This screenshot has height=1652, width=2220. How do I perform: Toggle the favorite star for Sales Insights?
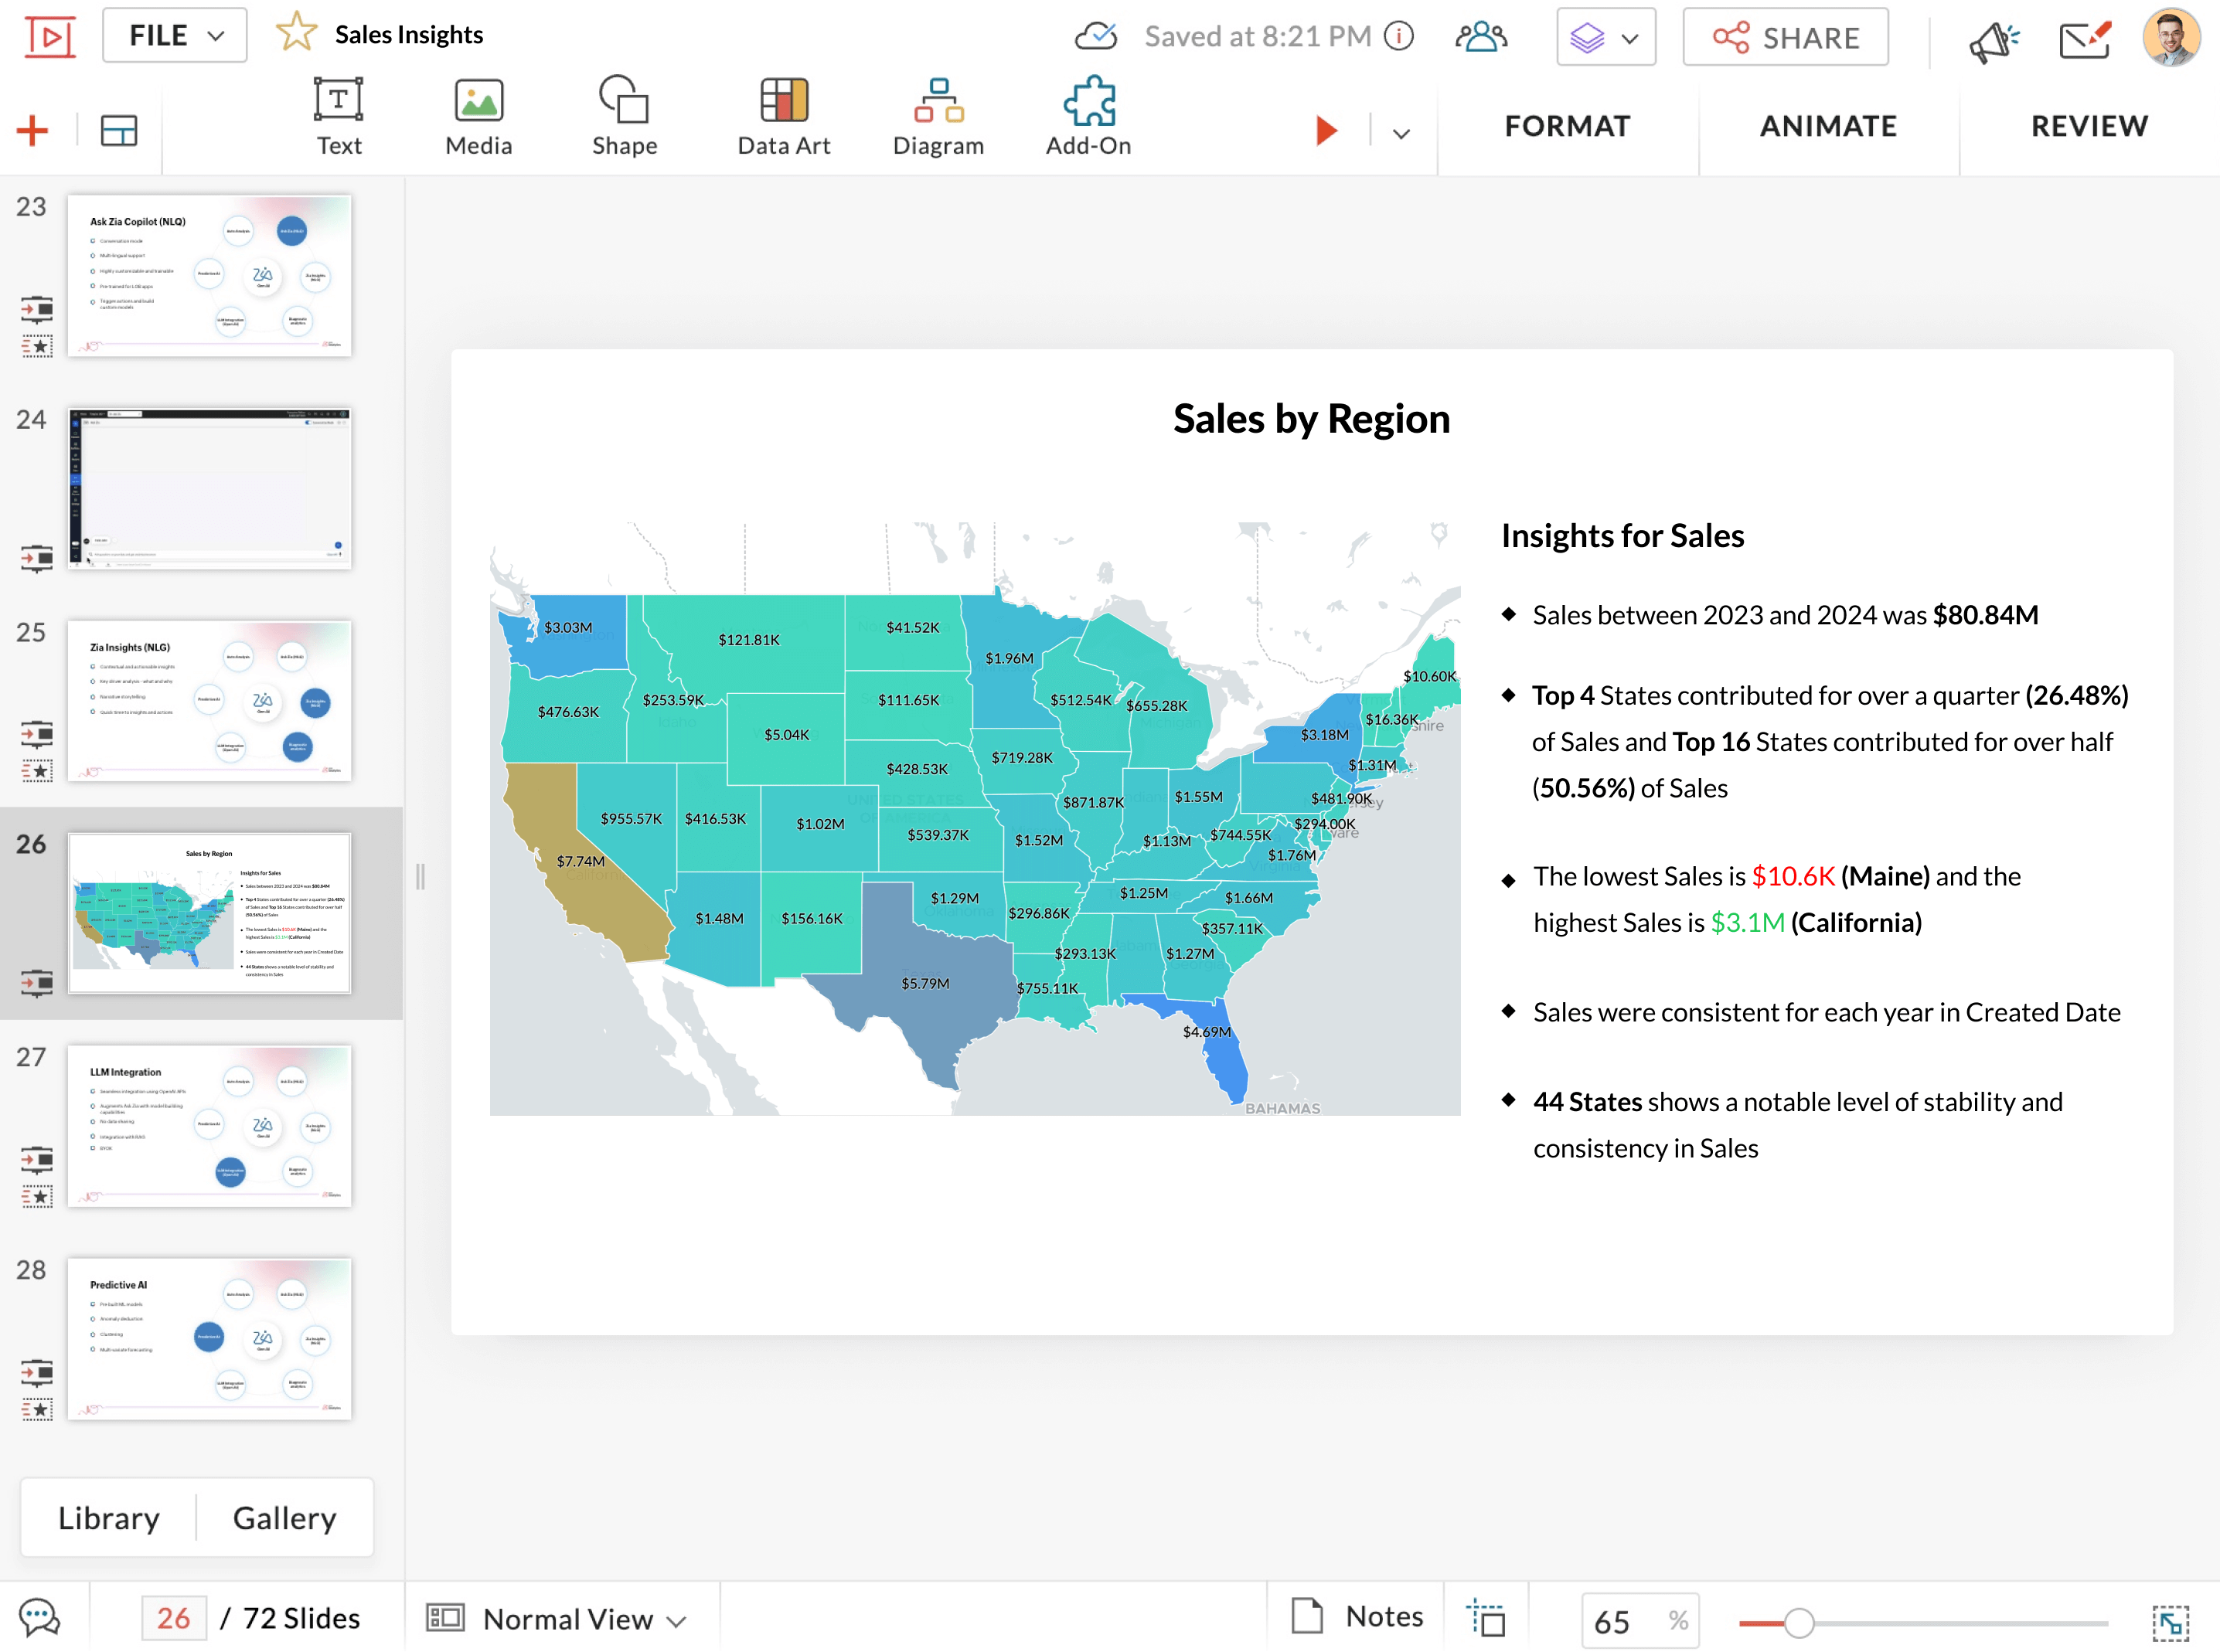point(296,33)
